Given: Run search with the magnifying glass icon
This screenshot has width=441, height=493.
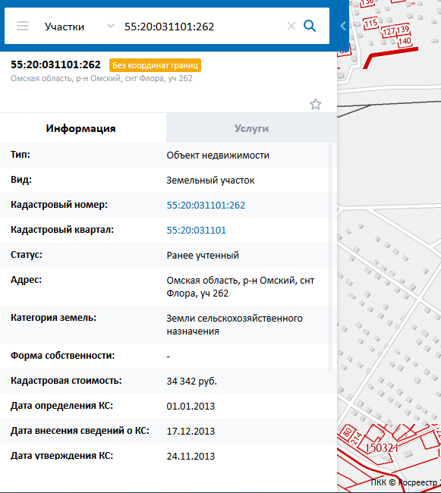Looking at the screenshot, I should pyautogui.click(x=310, y=26).
